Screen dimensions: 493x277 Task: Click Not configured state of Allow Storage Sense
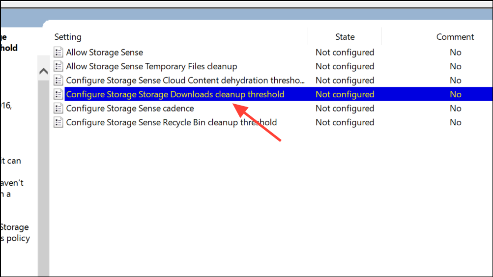click(x=345, y=52)
